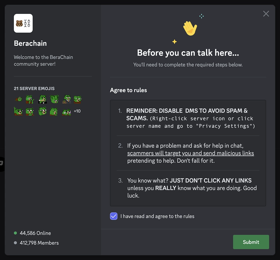Click the "Welcome to the BeraChain community server!" description
The image size is (280, 260).
(43, 60)
